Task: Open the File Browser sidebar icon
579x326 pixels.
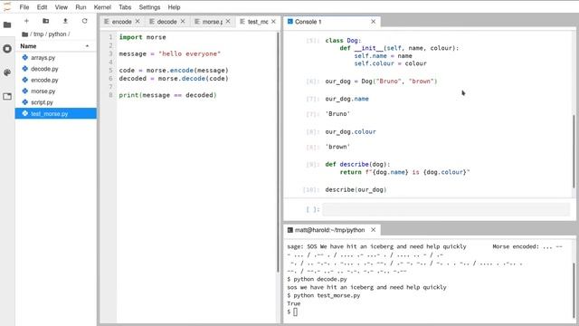Action: 7,24
